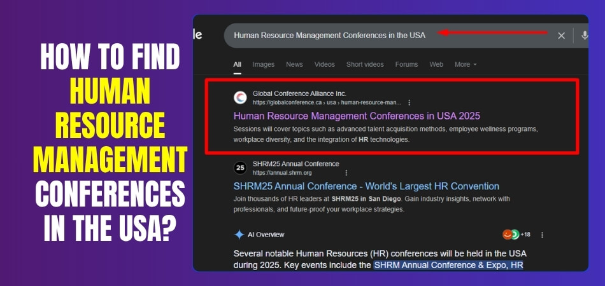Open the AI Overview options menu

(x=542, y=235)
